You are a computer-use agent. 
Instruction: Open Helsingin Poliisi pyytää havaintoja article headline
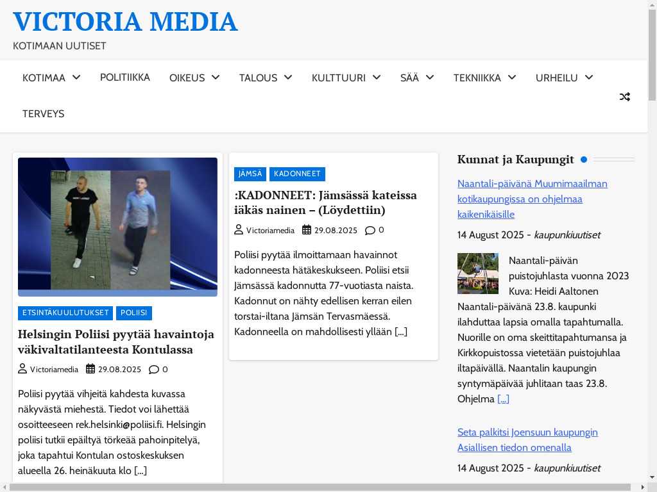pyautogui.click(x=116, y=342)
